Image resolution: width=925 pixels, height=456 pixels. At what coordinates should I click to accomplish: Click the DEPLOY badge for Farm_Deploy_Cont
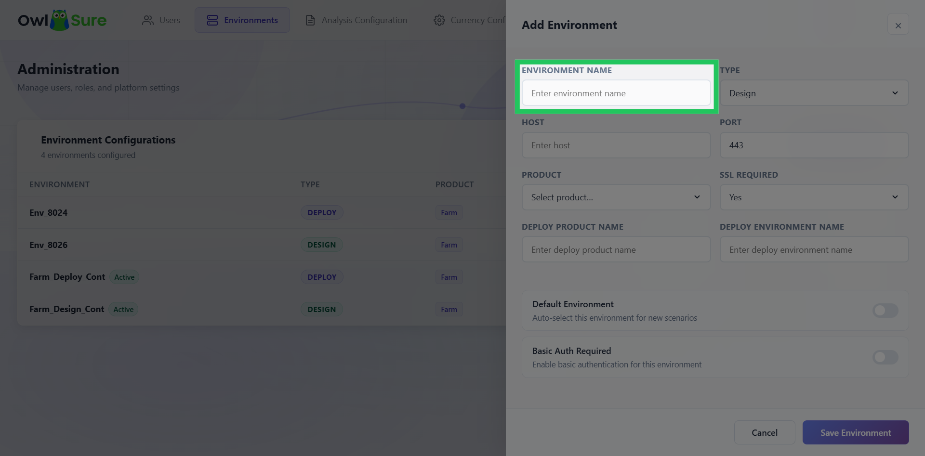[x=322, y=277]
